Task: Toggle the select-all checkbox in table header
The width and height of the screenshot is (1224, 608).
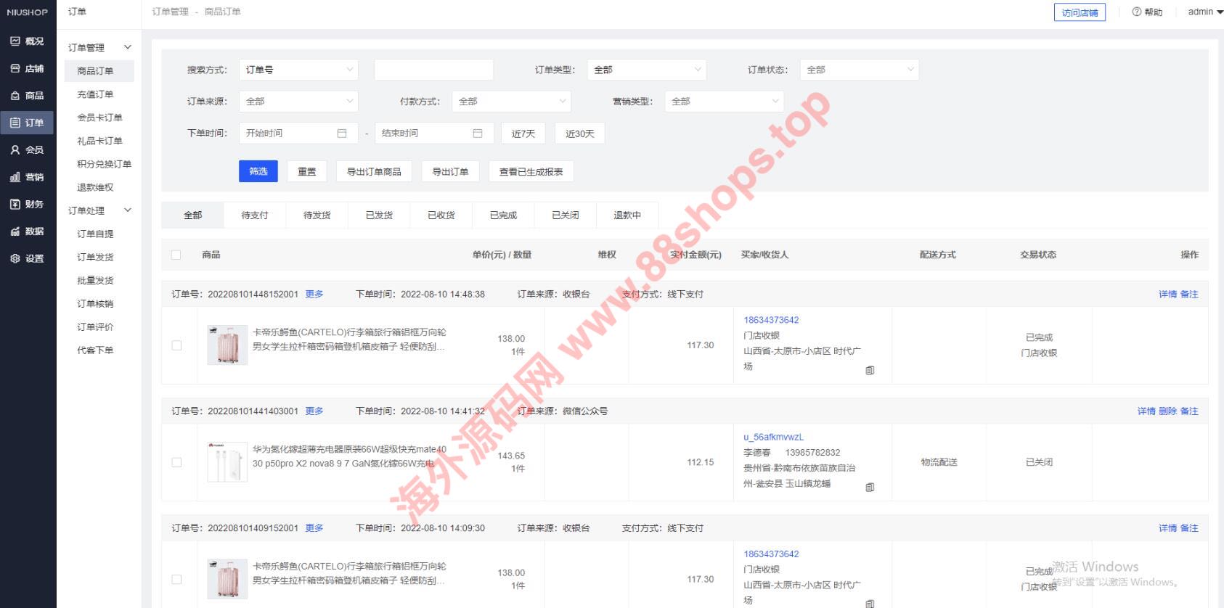Action: click(176, 255)
